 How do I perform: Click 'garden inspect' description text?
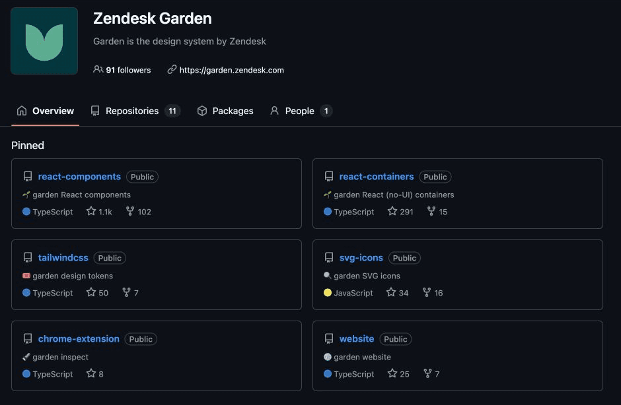click(x=60, y=357)
